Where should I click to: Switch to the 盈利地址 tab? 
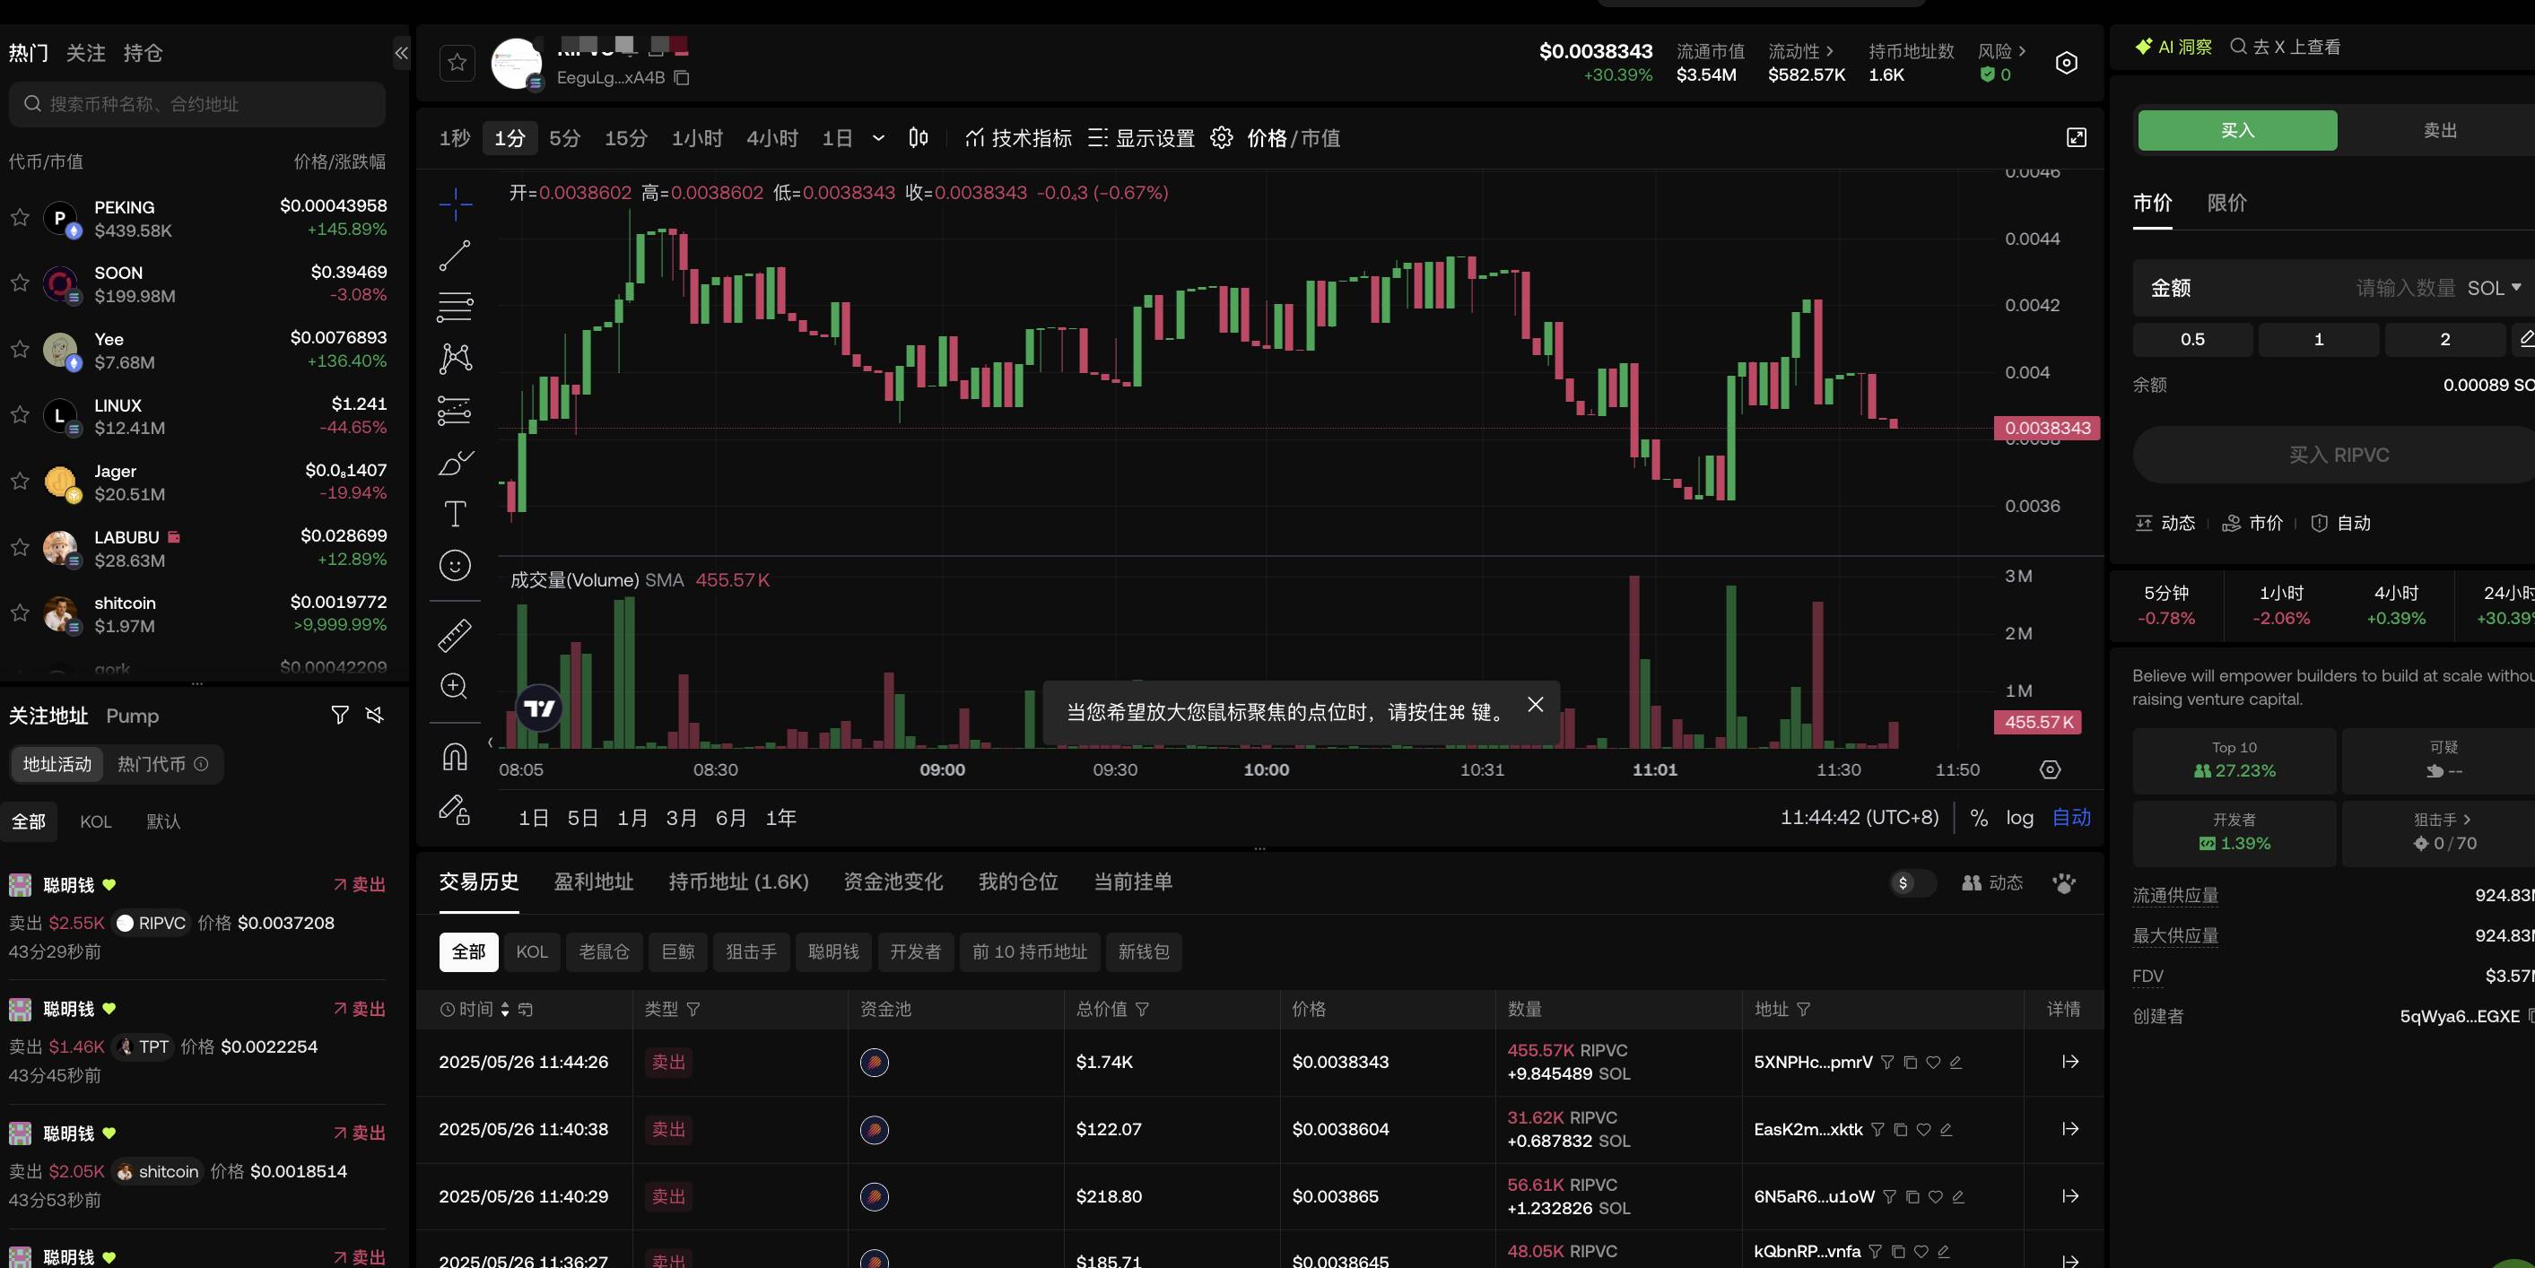594,882
